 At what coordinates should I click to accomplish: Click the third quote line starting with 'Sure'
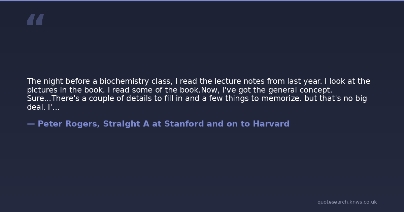[x=197, y=99]
